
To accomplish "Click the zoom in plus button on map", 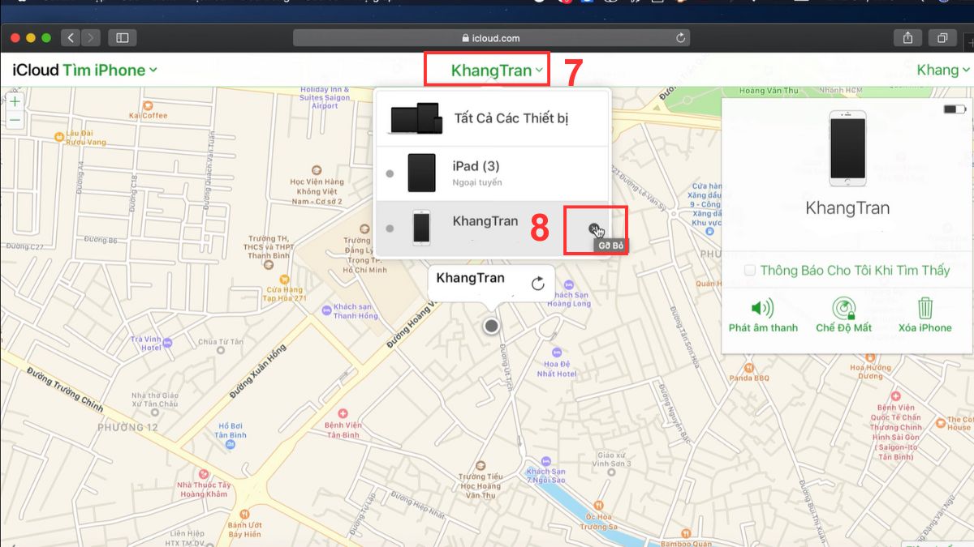I will (x=15, y=103).
